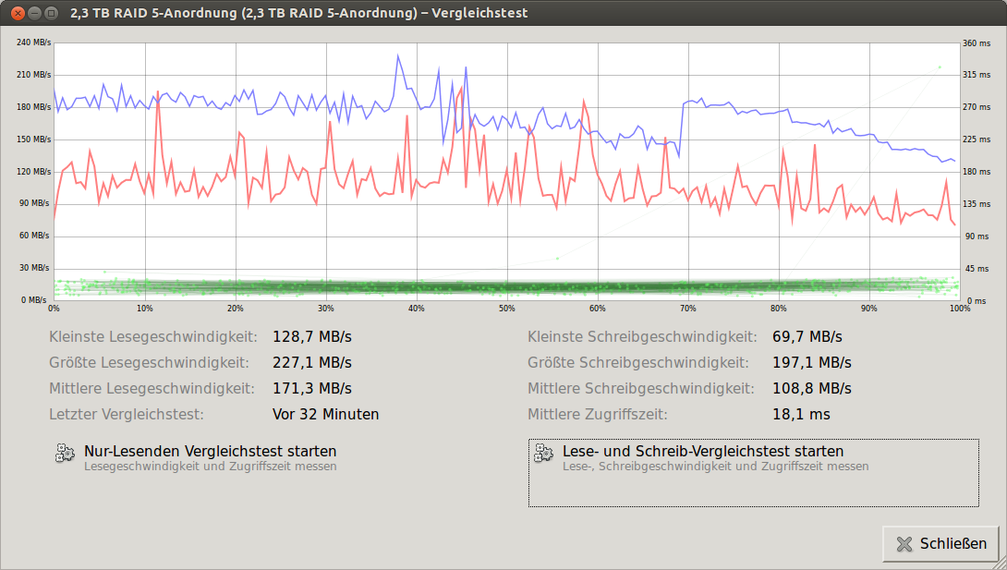This screenshot has width=1007, height=570.
Task: Click the Mittlere Zugriffszeit value 18,1 ms
Action: tap(801, 415)
